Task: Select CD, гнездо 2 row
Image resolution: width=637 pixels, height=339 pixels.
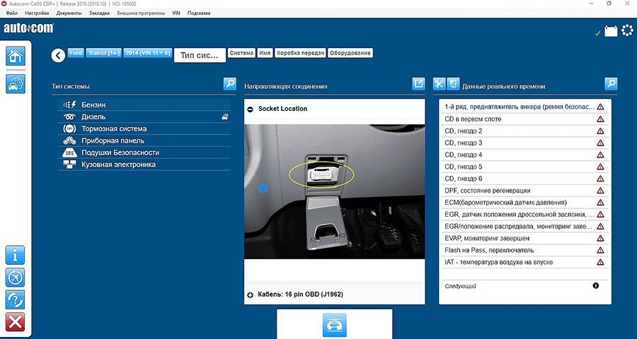Action: (x=524, y=131)
